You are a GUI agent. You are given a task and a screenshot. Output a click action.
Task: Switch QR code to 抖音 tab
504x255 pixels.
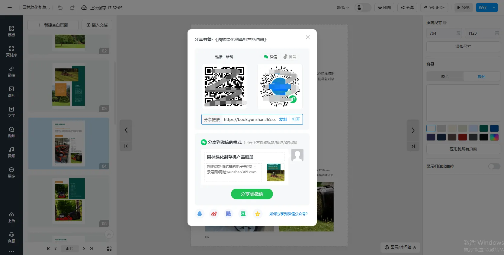[x=290, y=57]
